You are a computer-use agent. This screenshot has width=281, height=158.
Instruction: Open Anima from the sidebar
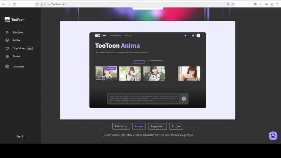point(16,56)
